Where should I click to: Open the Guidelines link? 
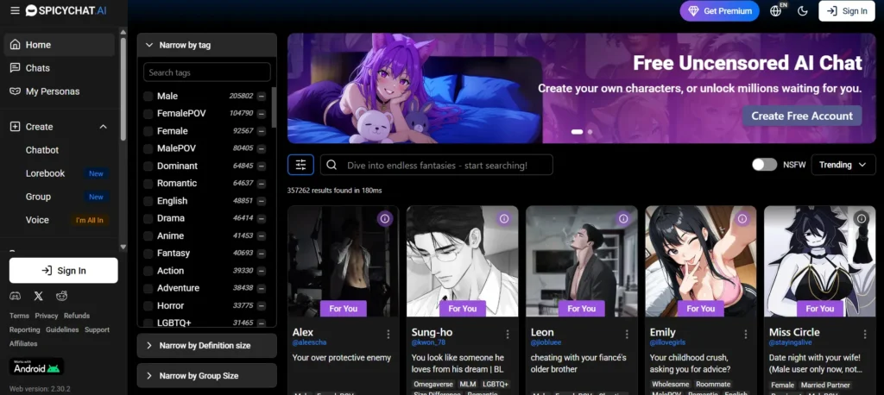(62, 330)
